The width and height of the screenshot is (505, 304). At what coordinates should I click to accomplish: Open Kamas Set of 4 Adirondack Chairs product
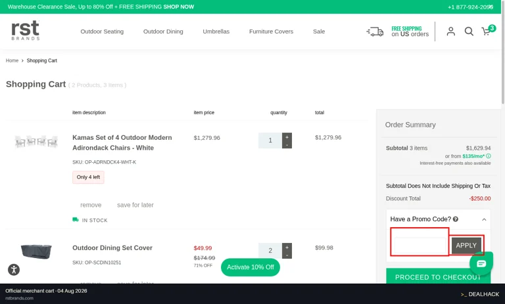(x=122, y=142)
